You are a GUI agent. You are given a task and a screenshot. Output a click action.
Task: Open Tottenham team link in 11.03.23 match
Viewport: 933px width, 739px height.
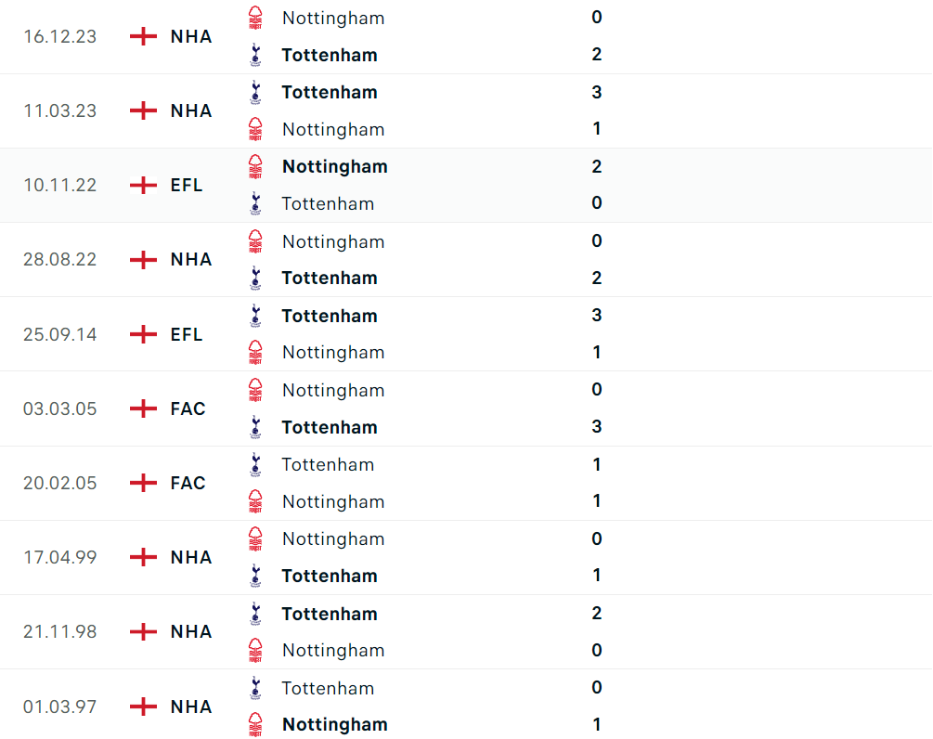coord(329,92)
